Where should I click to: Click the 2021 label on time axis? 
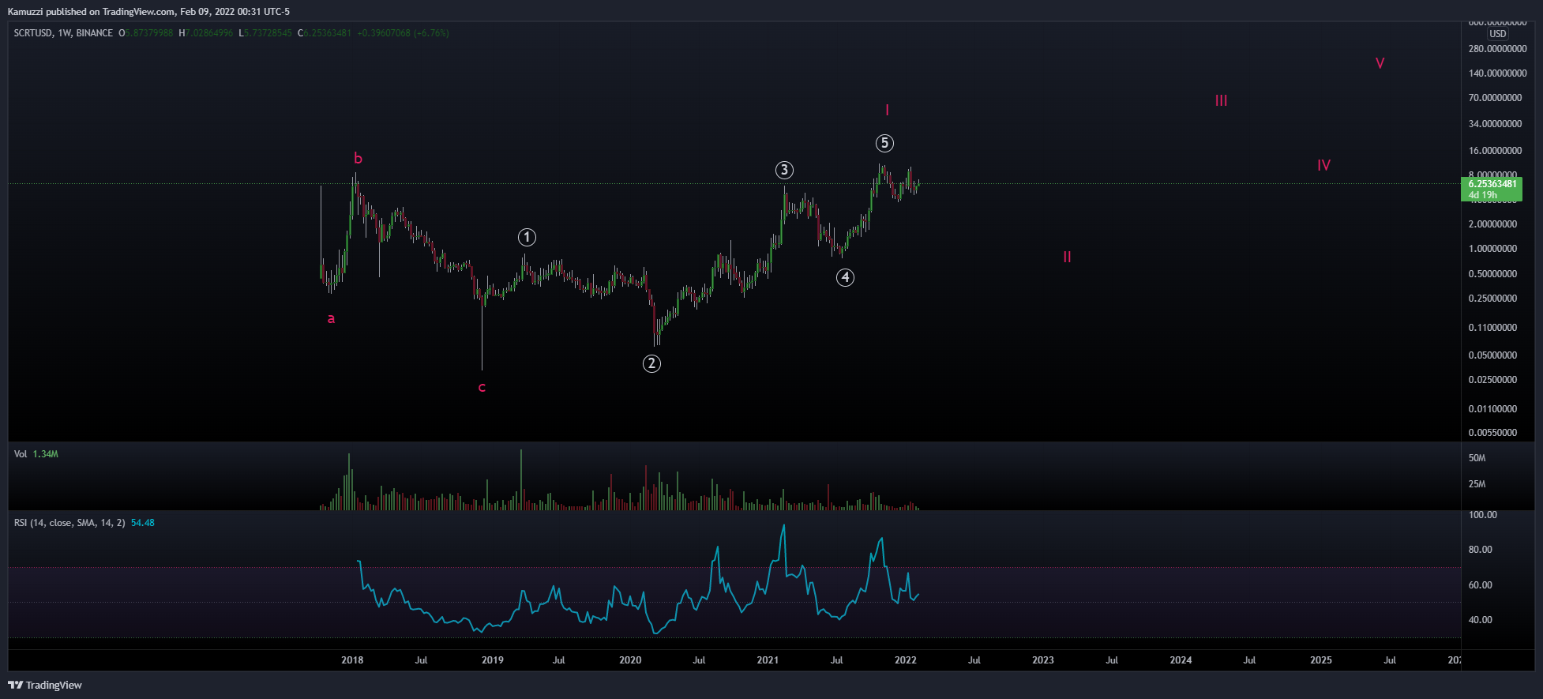point(768,660)
